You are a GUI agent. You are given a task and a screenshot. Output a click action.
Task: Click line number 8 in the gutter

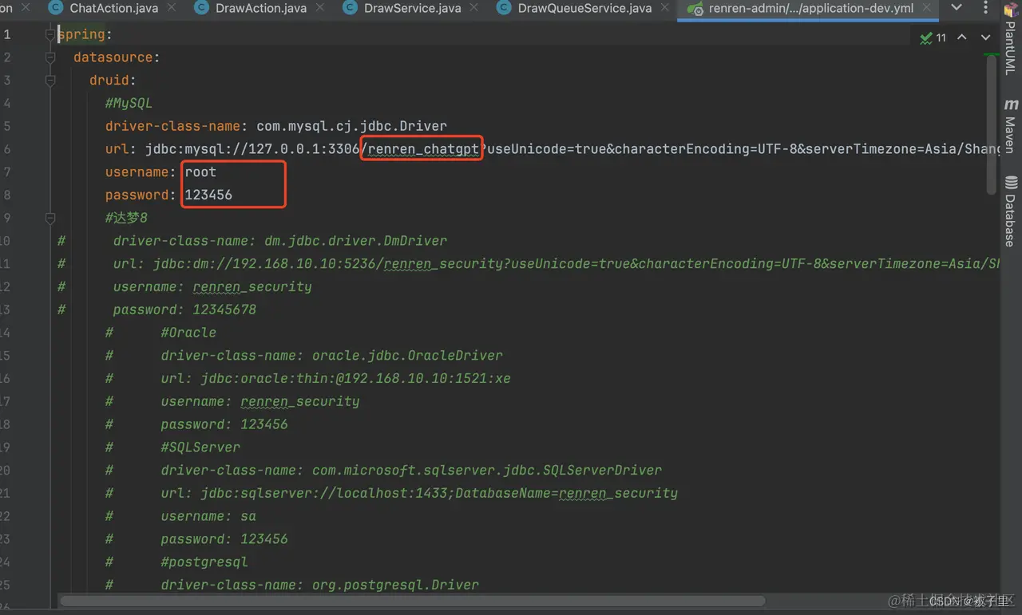[x=7, y=195]
